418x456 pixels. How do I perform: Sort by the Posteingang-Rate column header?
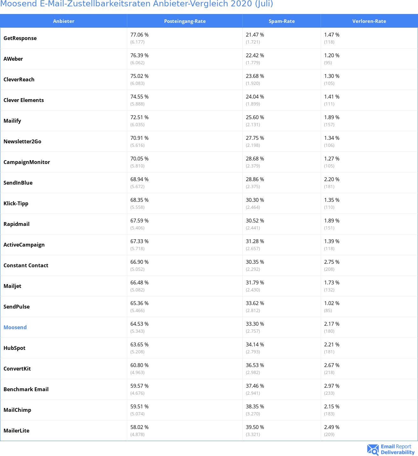tap(185, 21)
